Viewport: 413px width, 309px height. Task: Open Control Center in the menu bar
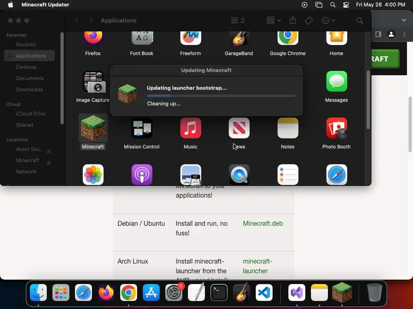click(346, 5)
